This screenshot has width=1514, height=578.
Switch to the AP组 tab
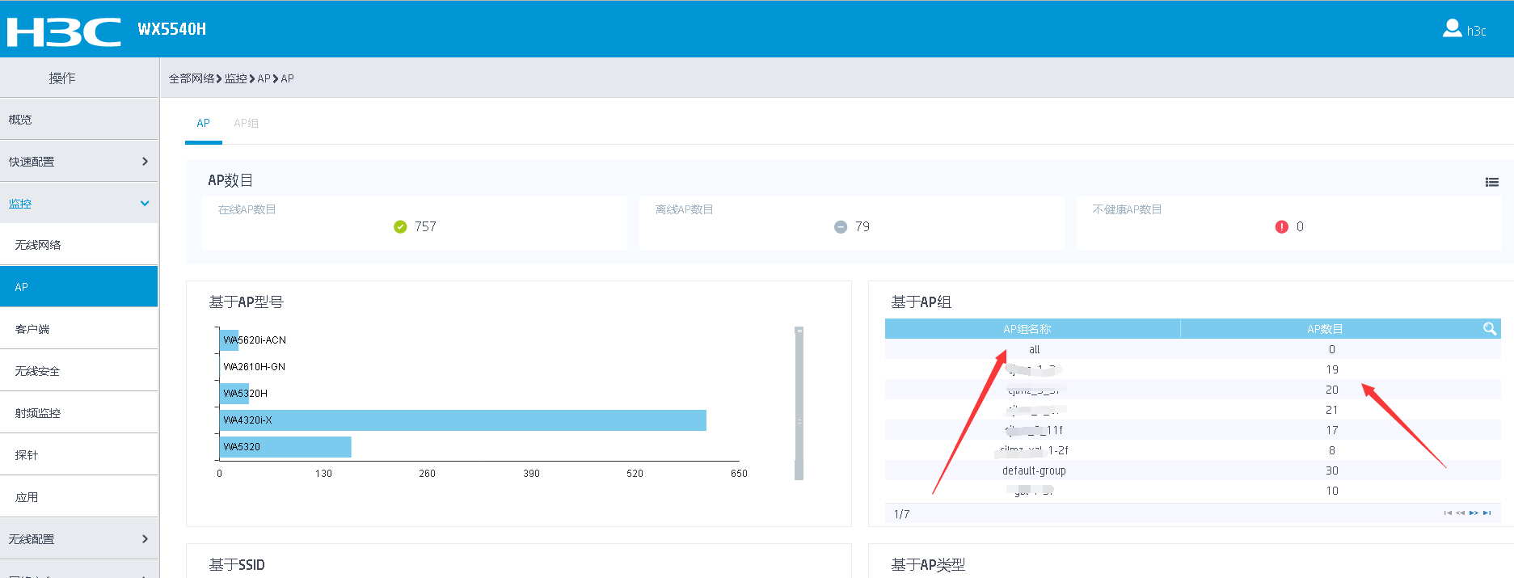click(x=246, y=123)
